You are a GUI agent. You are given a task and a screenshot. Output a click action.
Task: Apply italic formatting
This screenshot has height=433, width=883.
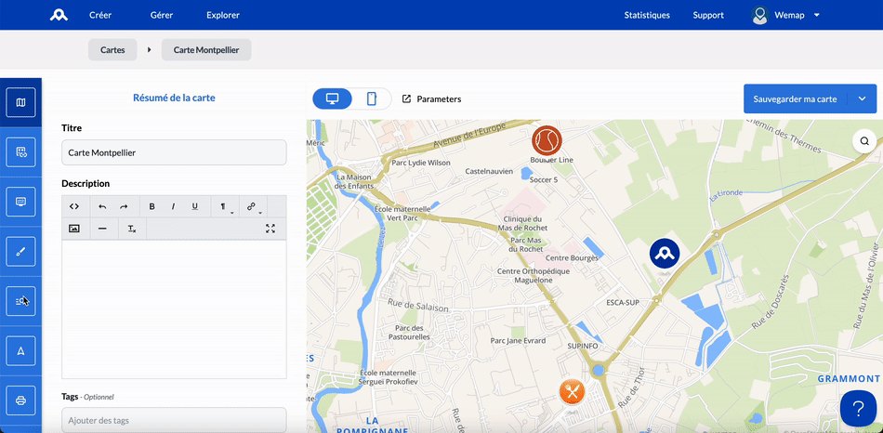tap(174, 206)
